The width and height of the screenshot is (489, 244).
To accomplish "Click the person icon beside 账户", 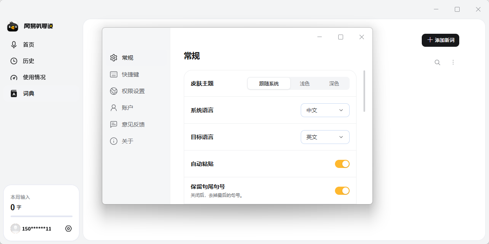I will (x=114, y=108).
